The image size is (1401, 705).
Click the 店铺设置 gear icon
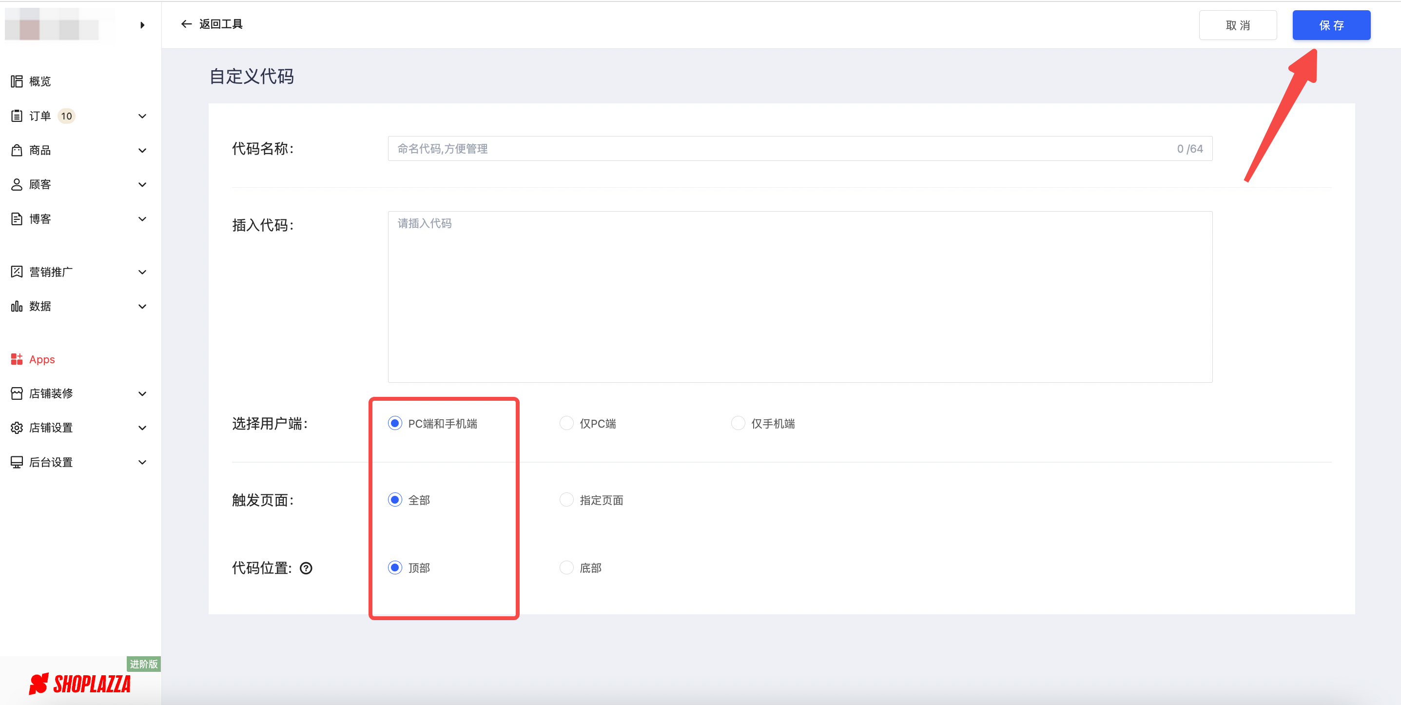pyautogui.click(x=17, y=428)
